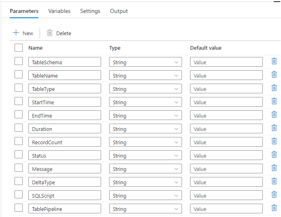Screen dimensions: 281x217
Task: Delete the TableSchema parameter via trash icon
Action: coord(274,61)
